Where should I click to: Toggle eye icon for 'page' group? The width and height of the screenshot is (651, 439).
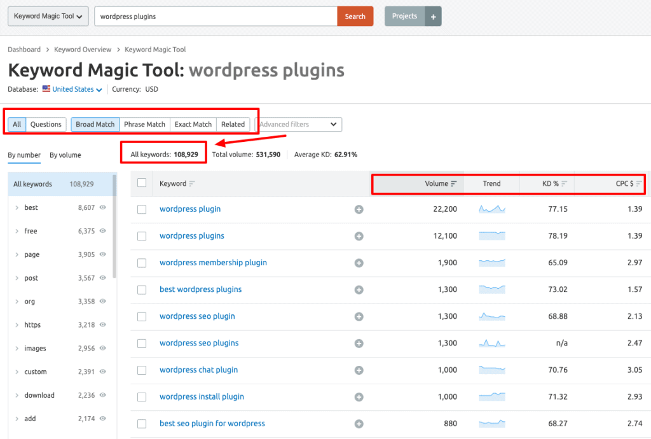102,254
